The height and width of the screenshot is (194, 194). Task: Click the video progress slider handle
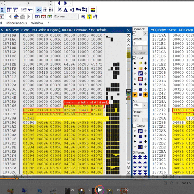[x=17, y=178]
